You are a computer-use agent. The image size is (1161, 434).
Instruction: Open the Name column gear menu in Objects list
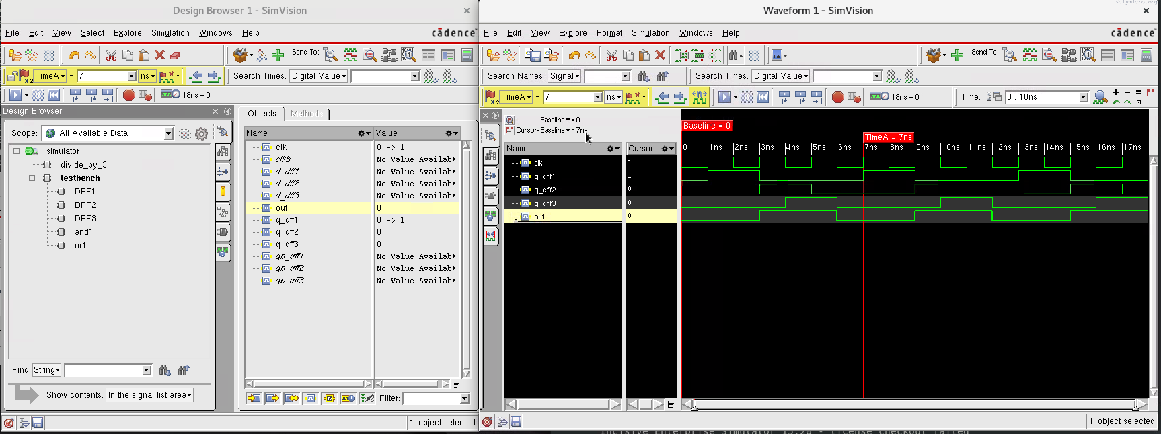(365, 133)
